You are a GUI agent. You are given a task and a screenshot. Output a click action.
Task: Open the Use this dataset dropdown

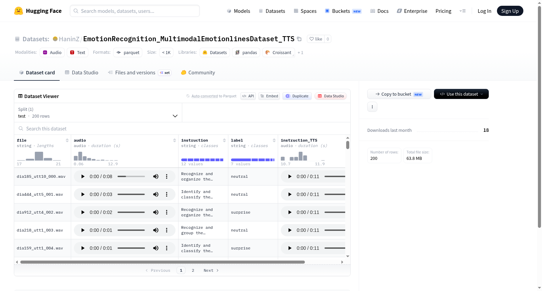[x=461, y=94]
